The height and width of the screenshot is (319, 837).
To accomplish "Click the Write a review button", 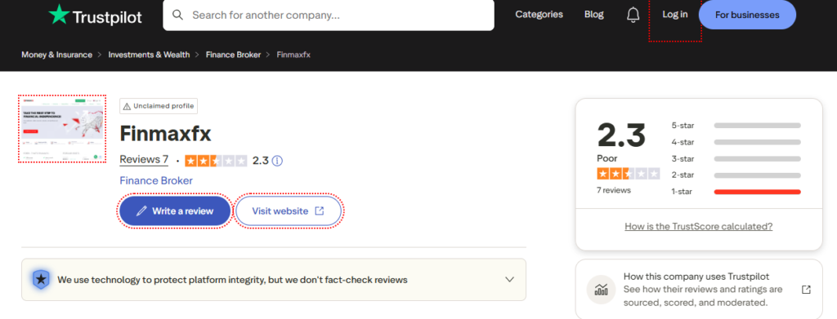I will click(175, 210).
